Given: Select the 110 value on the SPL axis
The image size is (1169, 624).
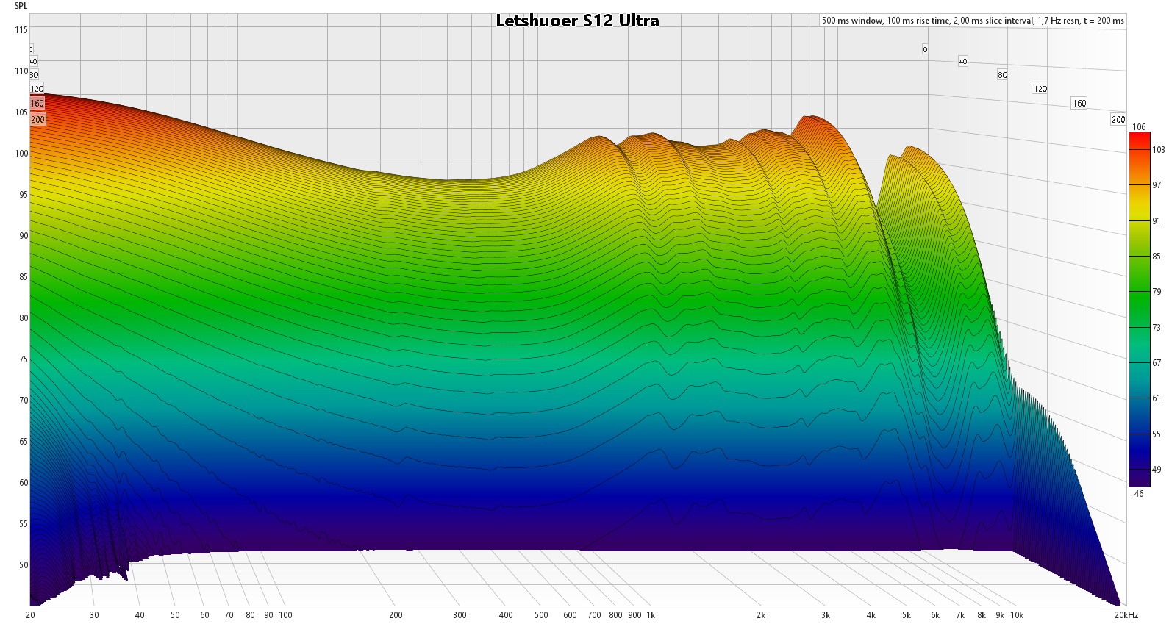Looking at the screenshot, I should click(x=21, y=71).
